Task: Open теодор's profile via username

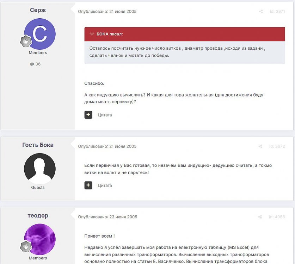Action: (x=38, y=215)
